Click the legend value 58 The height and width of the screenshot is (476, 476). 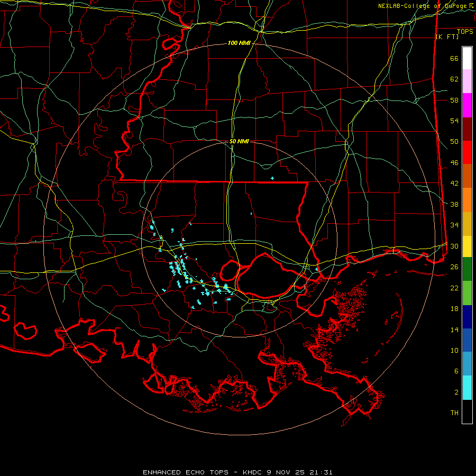pos(454,100)
